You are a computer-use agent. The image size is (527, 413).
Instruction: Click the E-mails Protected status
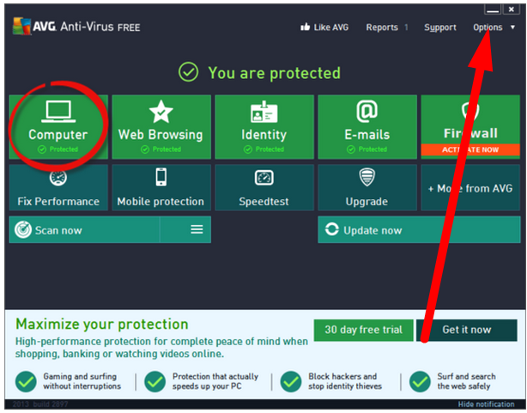(367, 149)
